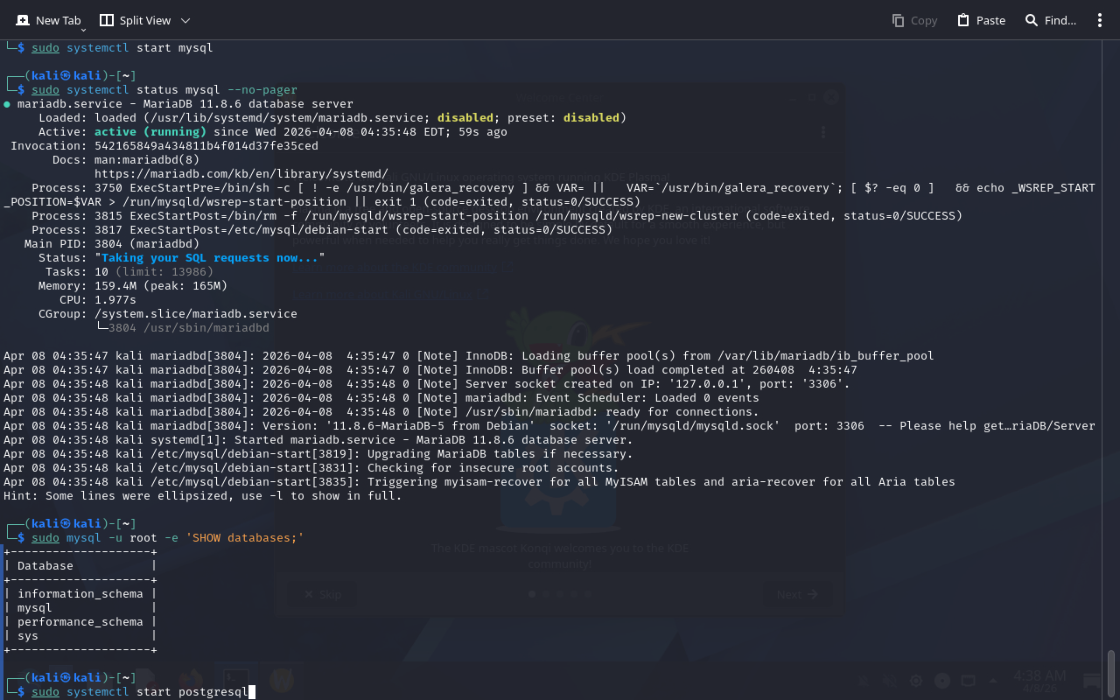Click the Split View toolbar button

tap(136, 20)
